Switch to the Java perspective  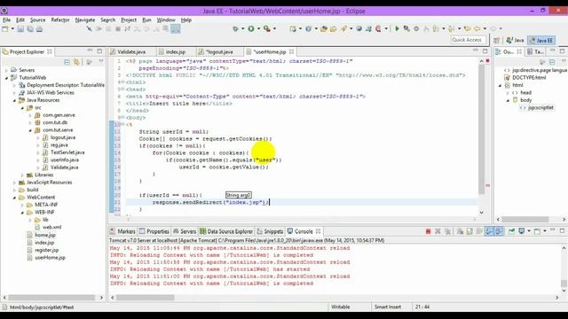(515, 40)
